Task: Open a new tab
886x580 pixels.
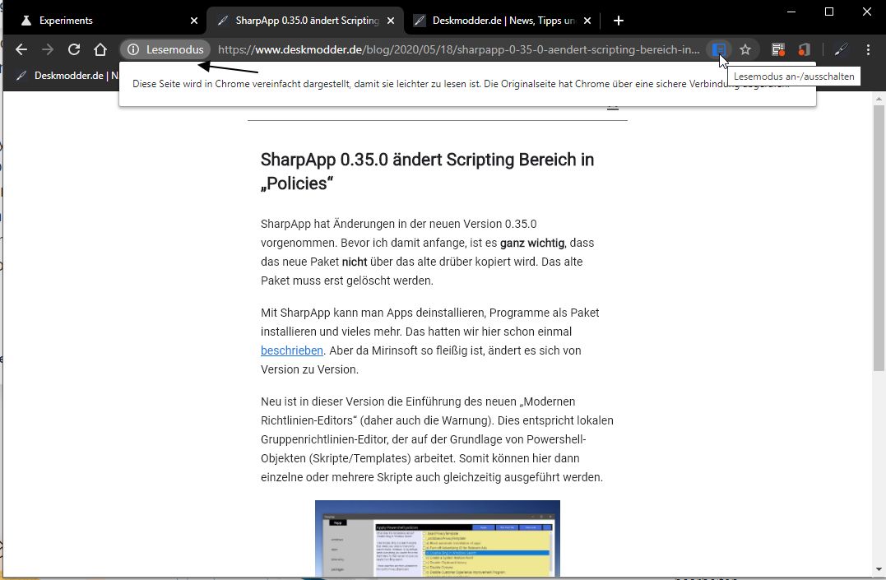Action: [619, 21]
